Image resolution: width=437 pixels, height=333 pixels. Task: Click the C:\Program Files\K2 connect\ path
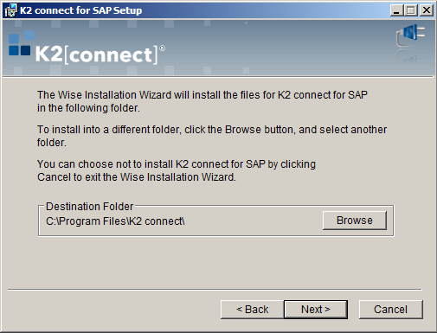point(115,221)
